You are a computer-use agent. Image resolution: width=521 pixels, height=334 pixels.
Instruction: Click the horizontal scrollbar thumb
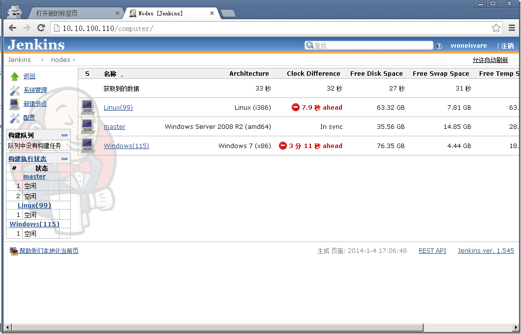tap(217, 327)
